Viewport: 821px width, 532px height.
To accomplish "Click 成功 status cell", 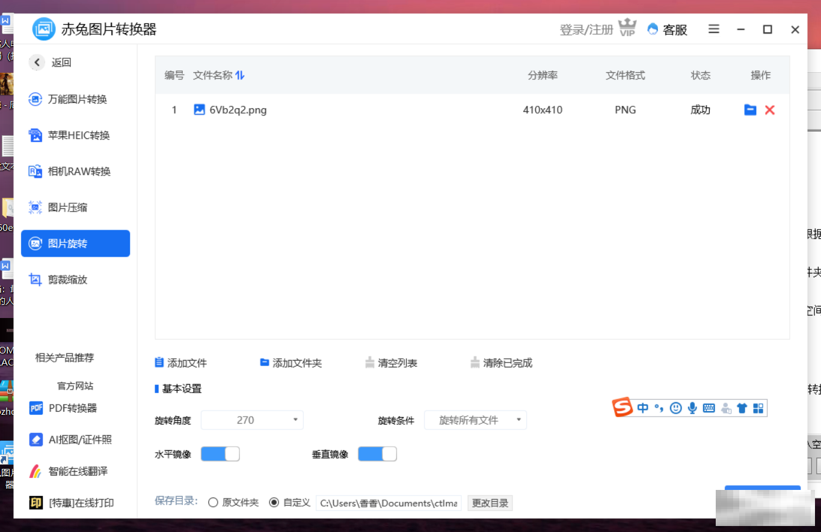I will coord(701,110).
